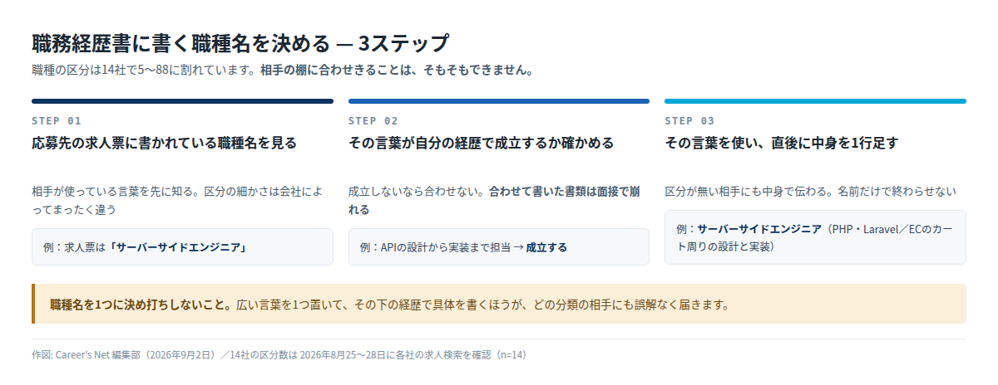The image size is (998, 385).
Task: Click the label STEP 02
Action: (373, 120)
